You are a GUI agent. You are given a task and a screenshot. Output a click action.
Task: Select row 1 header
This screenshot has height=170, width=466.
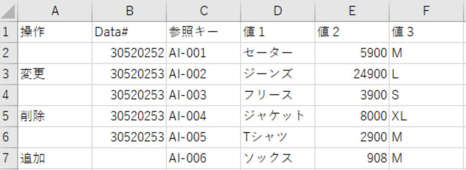click(x=6, y=32)
